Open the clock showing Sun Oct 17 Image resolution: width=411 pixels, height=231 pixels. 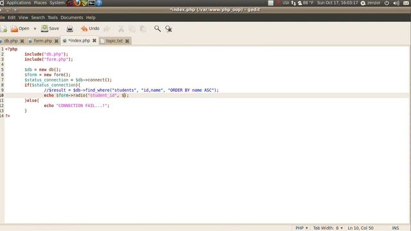(337, 3)
